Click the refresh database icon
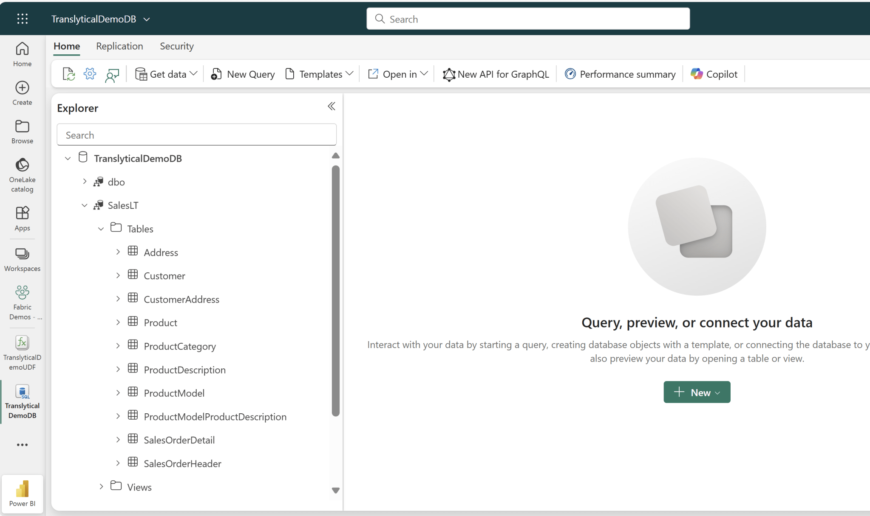The height and width of the screenshot is (516, 870). [x=69, y=73]
